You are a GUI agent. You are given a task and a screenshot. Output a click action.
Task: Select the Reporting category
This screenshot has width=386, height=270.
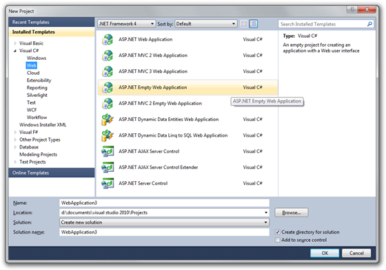tap(37, 88)
